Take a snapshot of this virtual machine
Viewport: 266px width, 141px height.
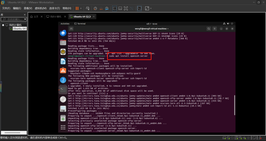tap(95, 8)
